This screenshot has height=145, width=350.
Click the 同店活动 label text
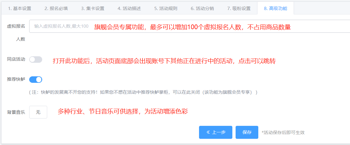pos(16,59)
